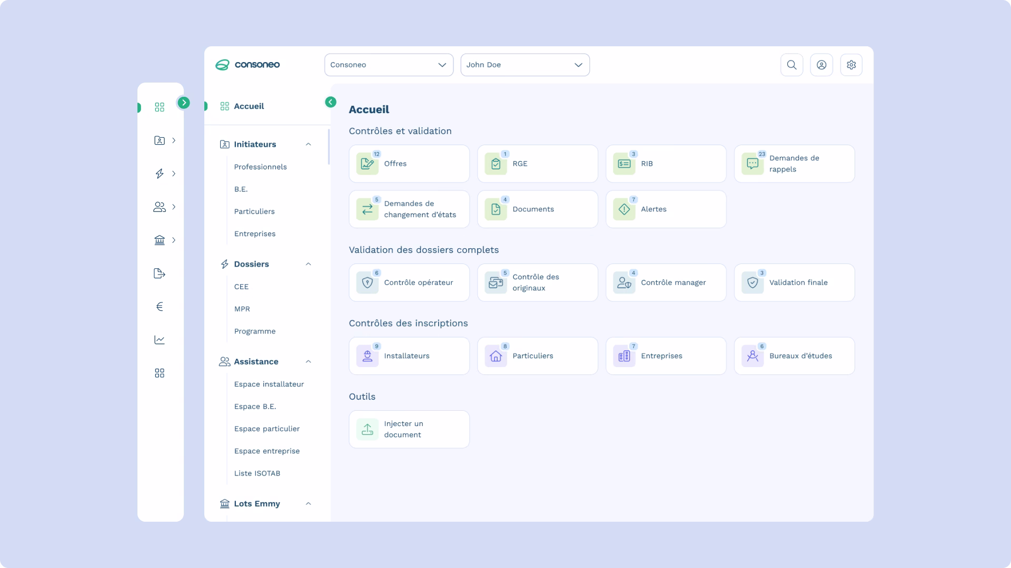Viewport: 1011px width, 568px height.
Task: Collapse the Assistance section chevron
Action: point(309,362)
